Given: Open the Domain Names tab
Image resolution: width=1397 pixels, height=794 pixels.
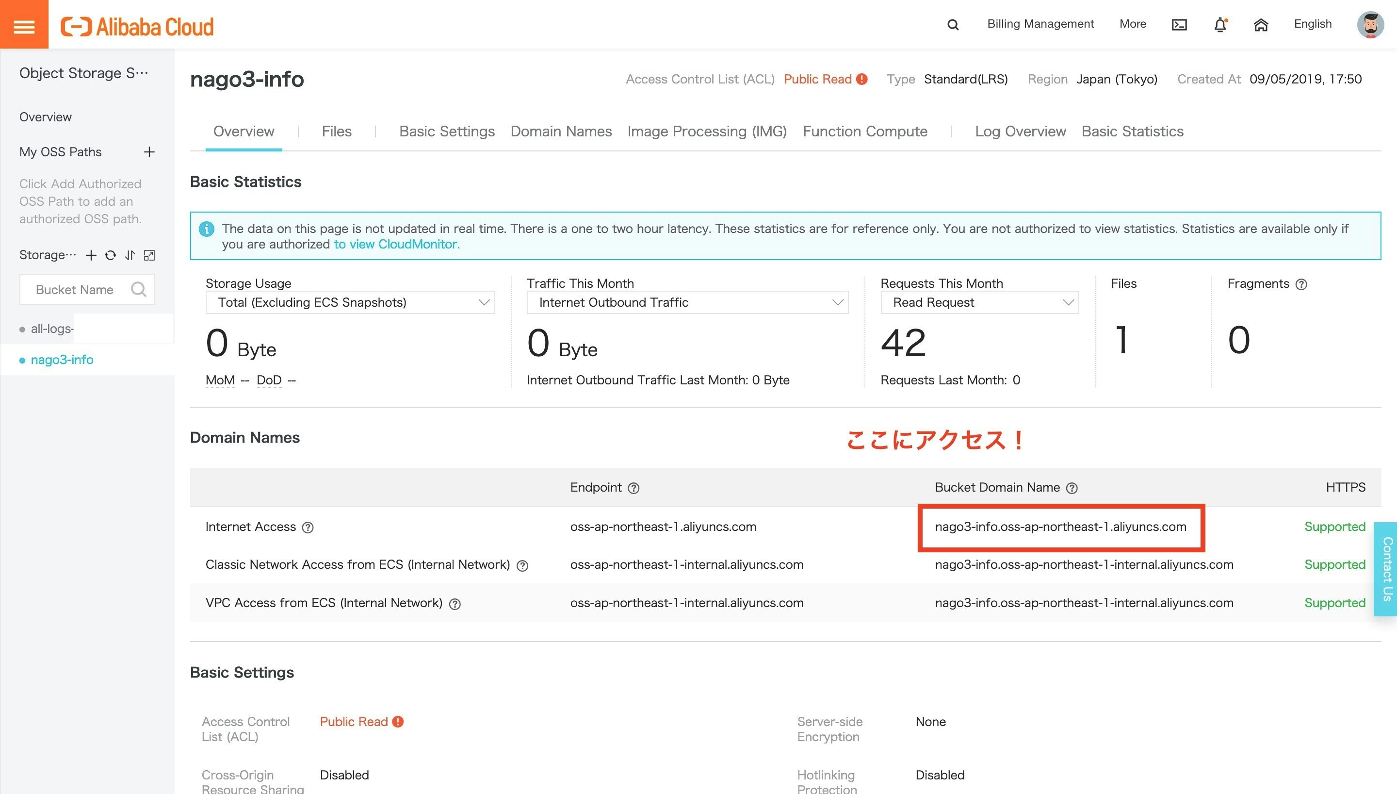Looking at the screenshot, I should pos(561,132).
